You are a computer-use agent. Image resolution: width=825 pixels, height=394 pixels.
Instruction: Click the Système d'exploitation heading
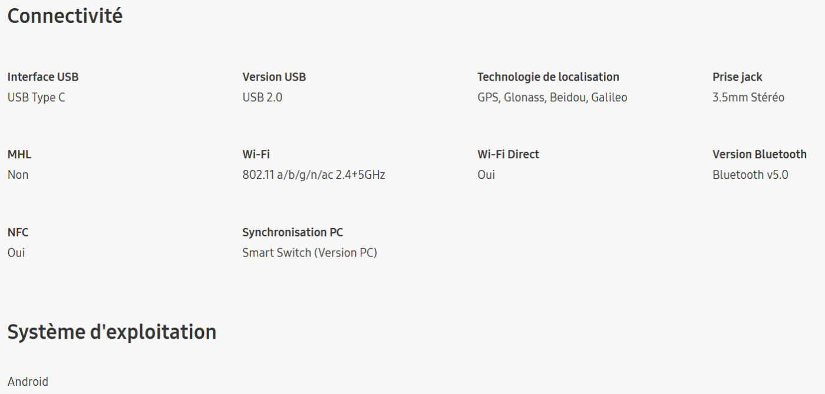click(x=111, y=332)
